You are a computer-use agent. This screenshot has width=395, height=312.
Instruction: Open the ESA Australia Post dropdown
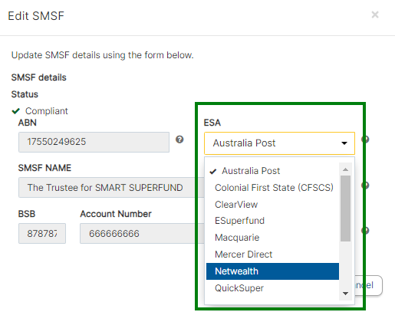pos(279,143)
